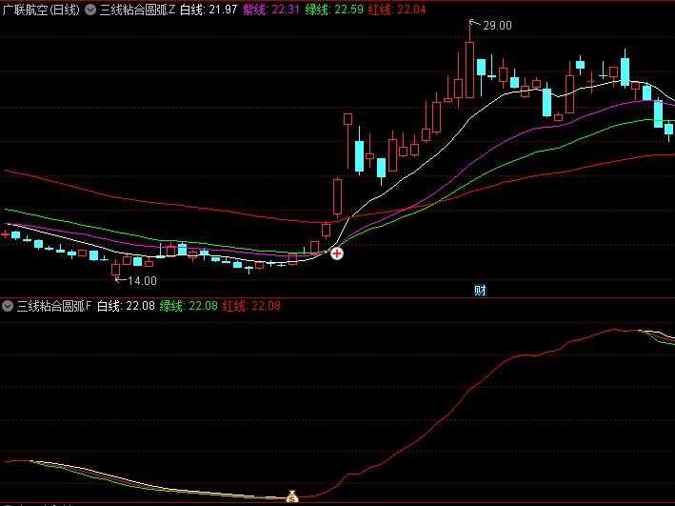Click the sub-panel 白线 22.08 label
Image resolution: width=675 pixels, height=506 pixels.
coord(125,306)
